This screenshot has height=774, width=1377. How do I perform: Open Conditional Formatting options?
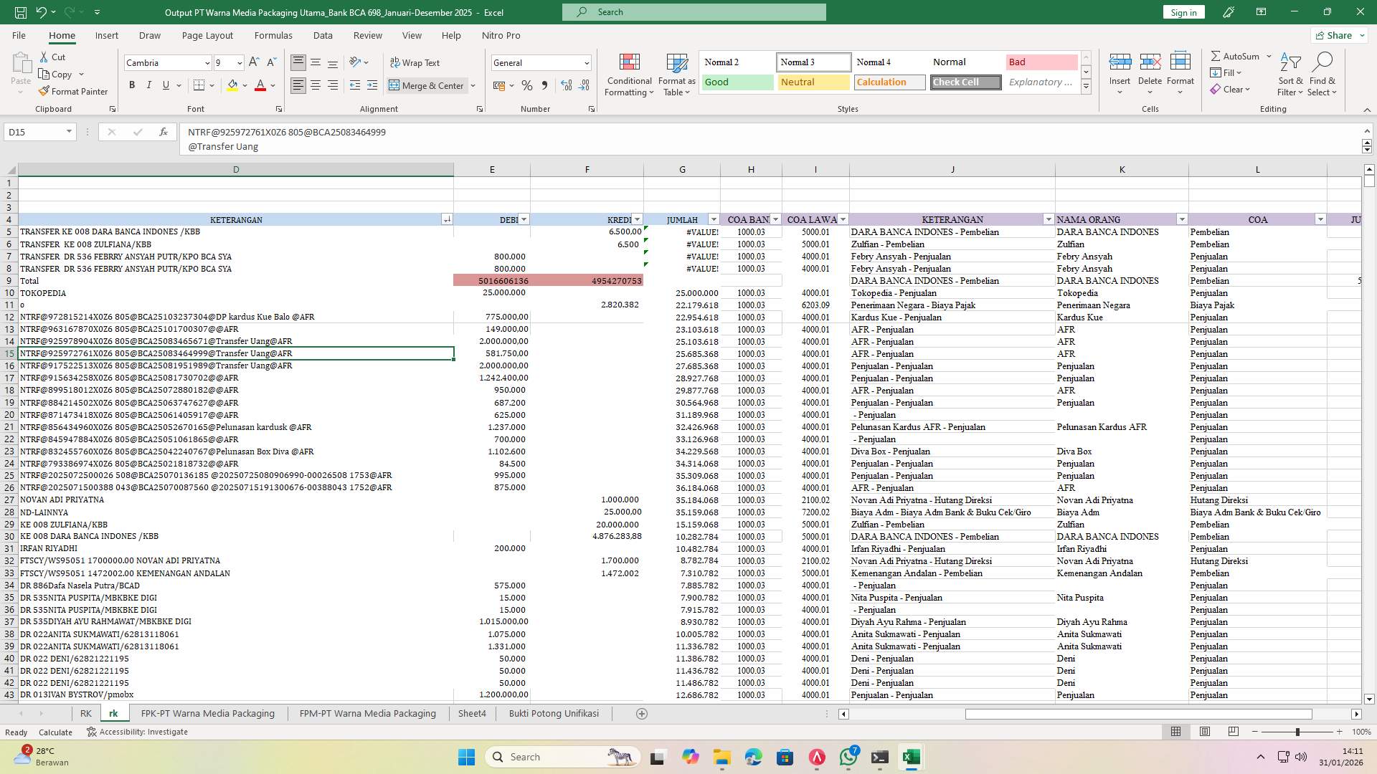click(x=628, y=74)
